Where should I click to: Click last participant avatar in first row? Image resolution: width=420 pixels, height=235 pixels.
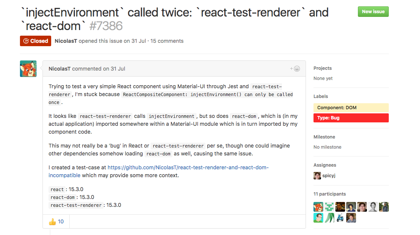pyautogui.click(x=384, y=207)
